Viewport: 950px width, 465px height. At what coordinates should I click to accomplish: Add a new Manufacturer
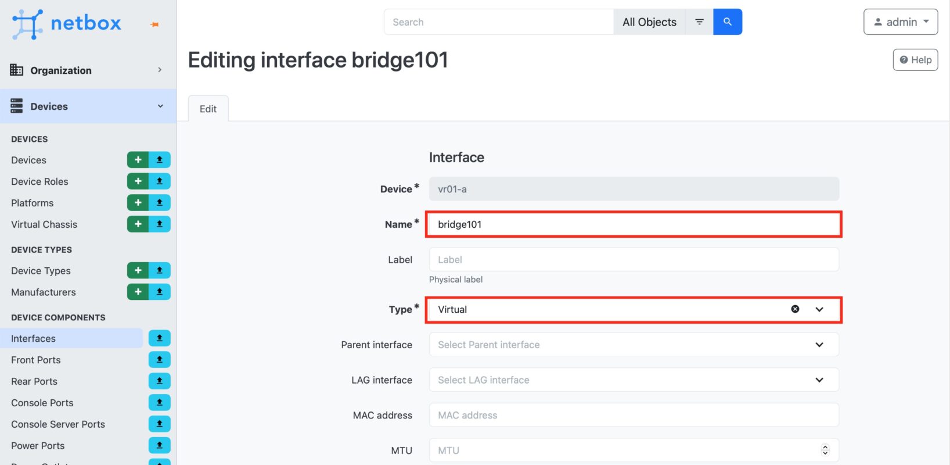coord(138,292)
